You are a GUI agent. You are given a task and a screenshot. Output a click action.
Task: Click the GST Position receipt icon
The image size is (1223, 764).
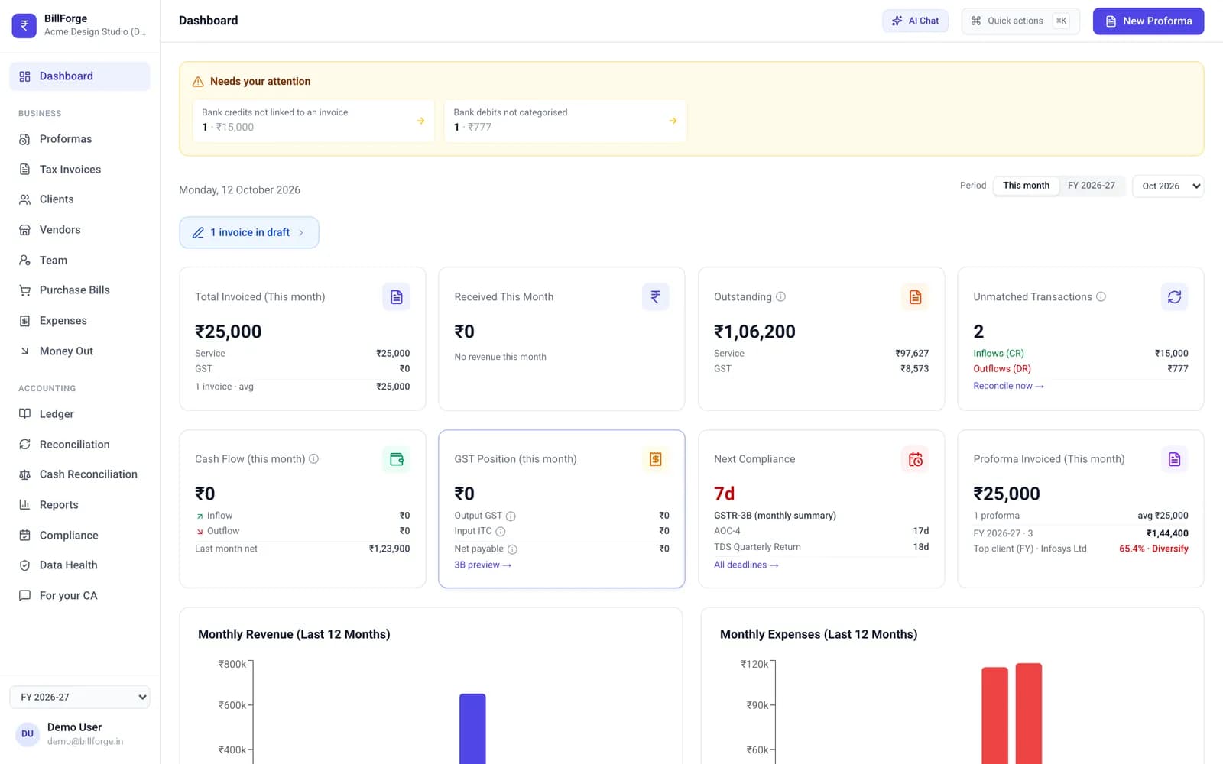pos(655,459)
